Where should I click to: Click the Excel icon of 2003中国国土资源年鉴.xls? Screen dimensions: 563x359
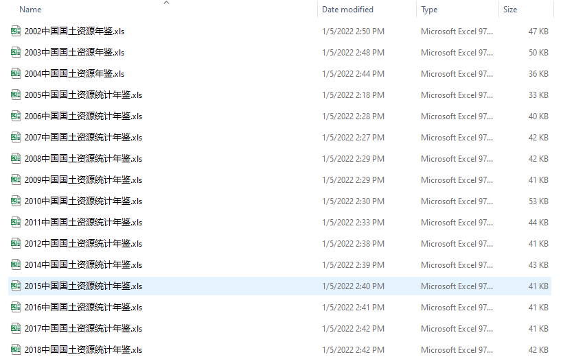[x=15, y=52]
